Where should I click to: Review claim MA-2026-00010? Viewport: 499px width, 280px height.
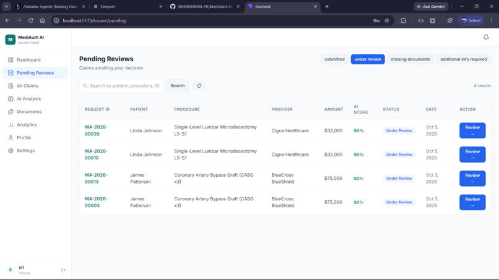[x=472, y=155]
